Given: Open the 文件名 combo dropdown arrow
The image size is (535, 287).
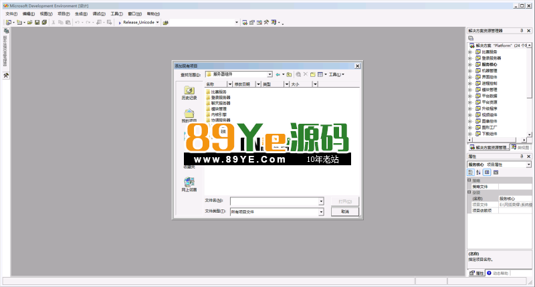Looking at the screenshot, I should pos(321,201).
